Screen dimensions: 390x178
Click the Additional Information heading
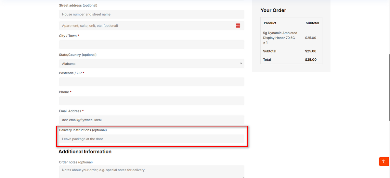pos(85,151)
